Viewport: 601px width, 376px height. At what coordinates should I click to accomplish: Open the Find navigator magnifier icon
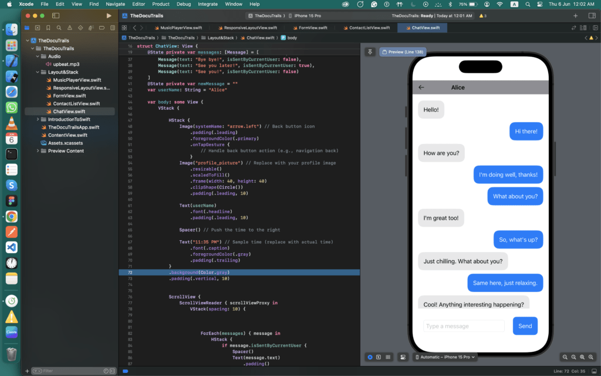59,28
